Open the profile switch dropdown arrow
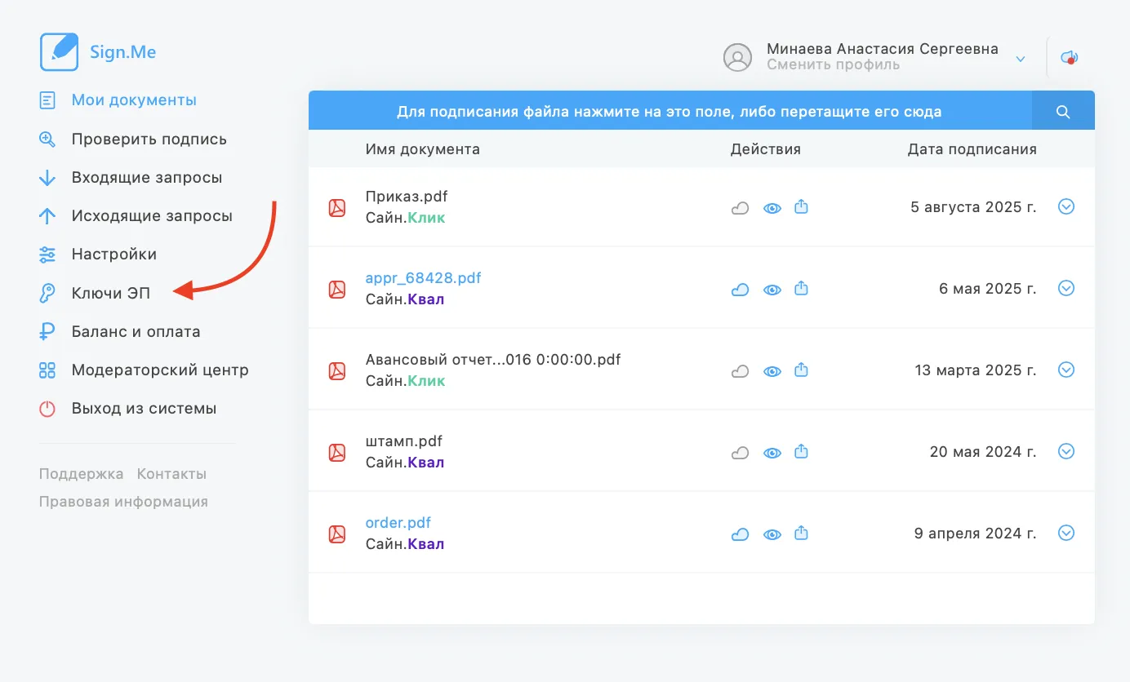This screenshot has height=682, width=1130. [x=1020, y=59]
